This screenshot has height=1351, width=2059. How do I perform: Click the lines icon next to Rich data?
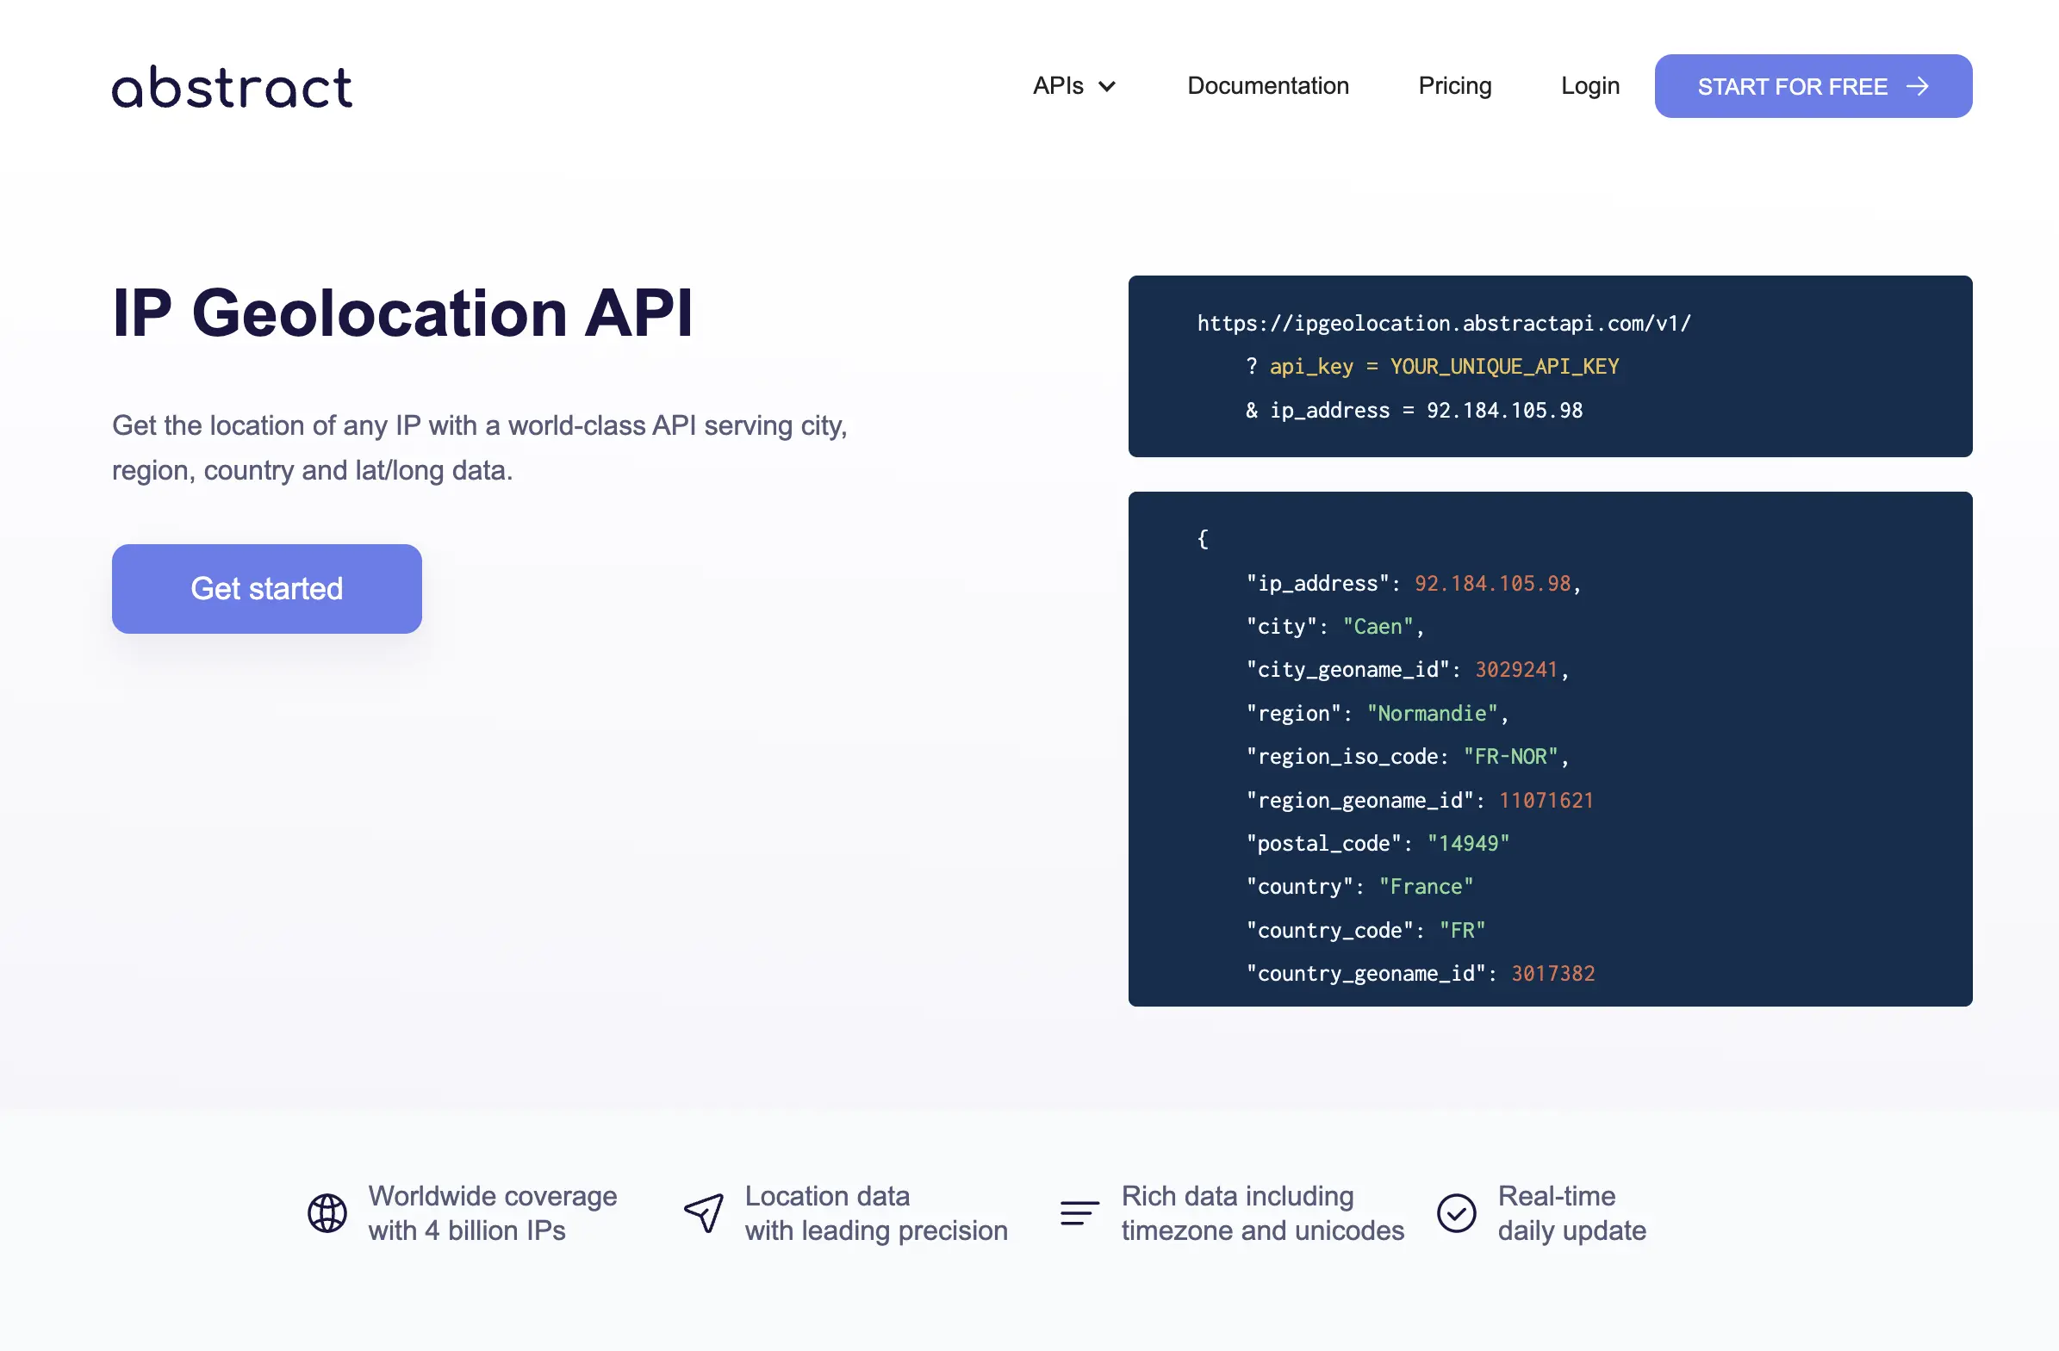coord(1078,1212)
